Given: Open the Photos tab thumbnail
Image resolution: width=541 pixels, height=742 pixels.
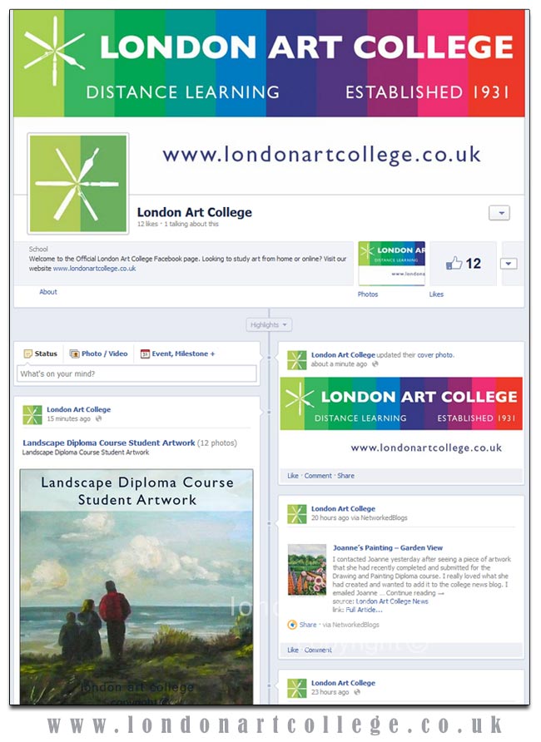Looking at the screenshot, I should 391,263.
